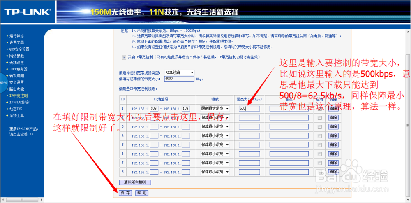Expand 无线设置 menu in the sidebar
Screen dimensions: 411x203
16,63
